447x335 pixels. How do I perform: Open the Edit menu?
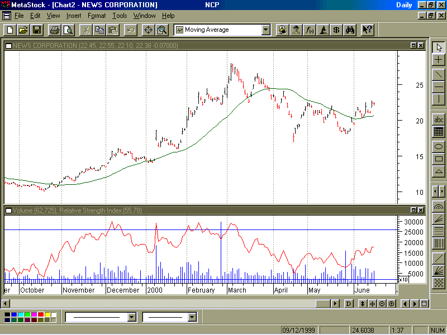(x=35, y=16)
